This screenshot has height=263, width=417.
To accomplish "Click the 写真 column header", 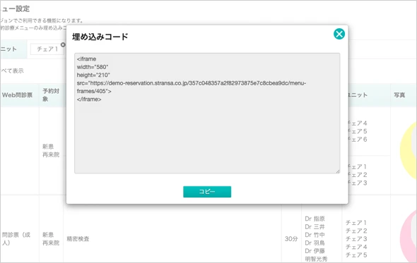I will [399, 95].
